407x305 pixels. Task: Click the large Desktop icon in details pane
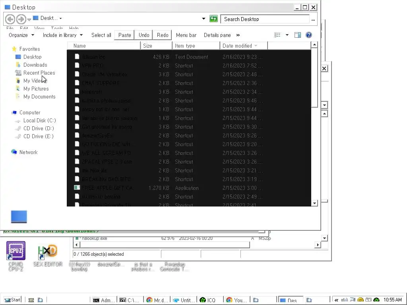click(19, 216)
